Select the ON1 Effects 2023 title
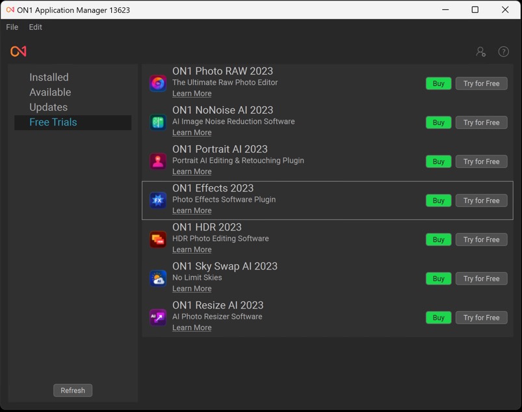 pyautogui.click(x=213, y=188)
